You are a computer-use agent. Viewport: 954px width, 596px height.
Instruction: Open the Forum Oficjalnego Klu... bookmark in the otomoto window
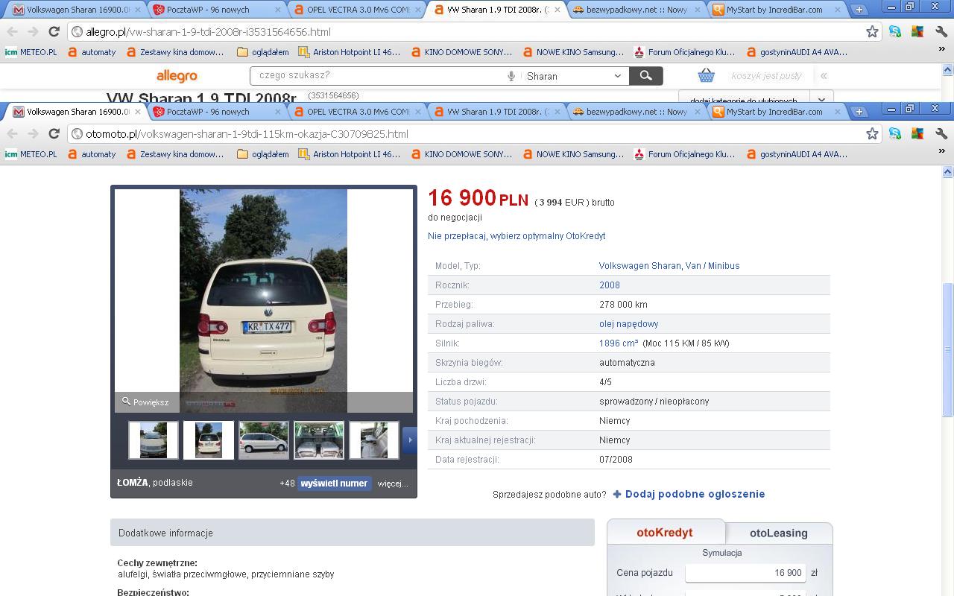pos(684,154)
